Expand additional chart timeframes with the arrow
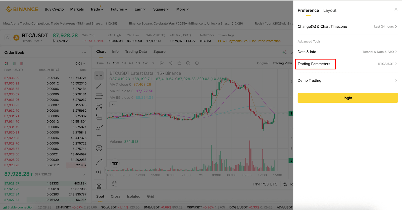This screenshot has height=210, width=402. click(153, 63)
